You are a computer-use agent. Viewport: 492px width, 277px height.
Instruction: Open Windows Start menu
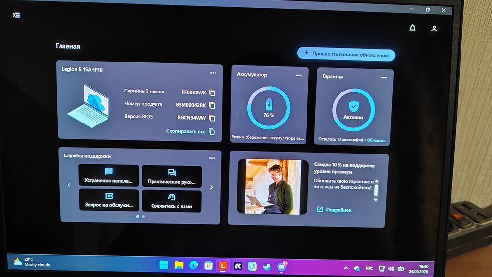click(x=163, y=265)
